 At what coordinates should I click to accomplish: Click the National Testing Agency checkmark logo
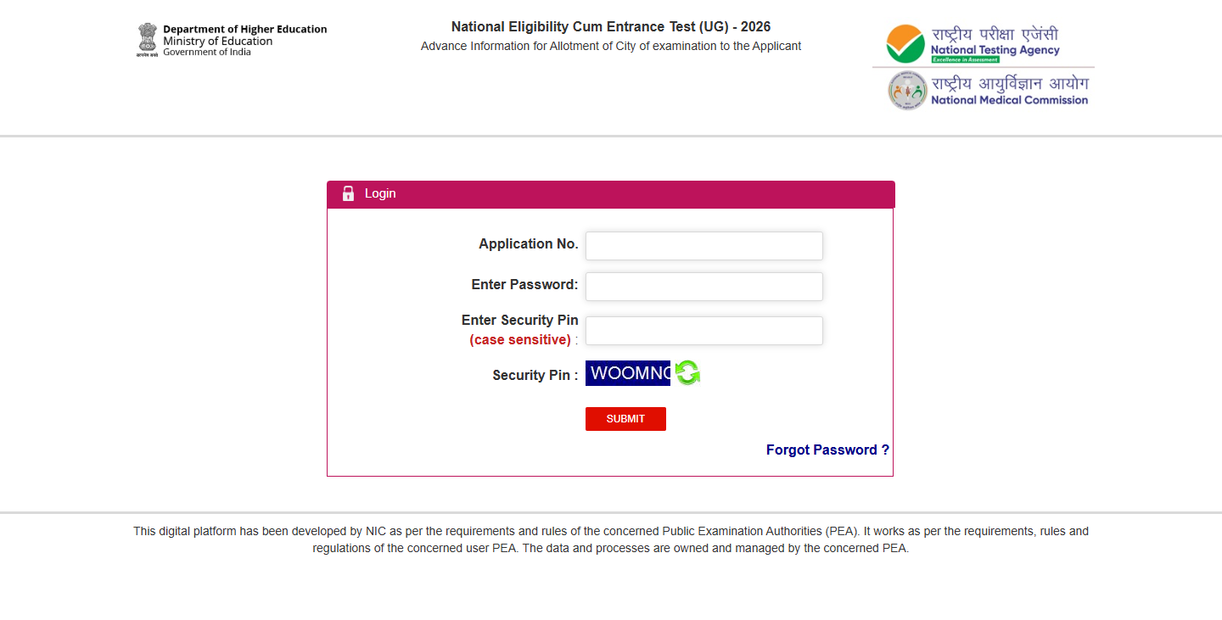coord(905,44)
